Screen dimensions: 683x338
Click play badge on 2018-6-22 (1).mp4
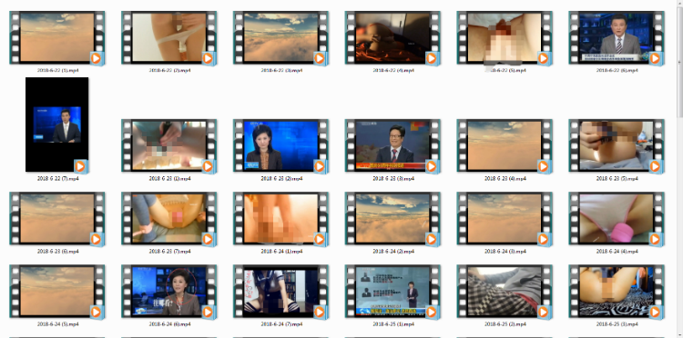coord(96,58)
